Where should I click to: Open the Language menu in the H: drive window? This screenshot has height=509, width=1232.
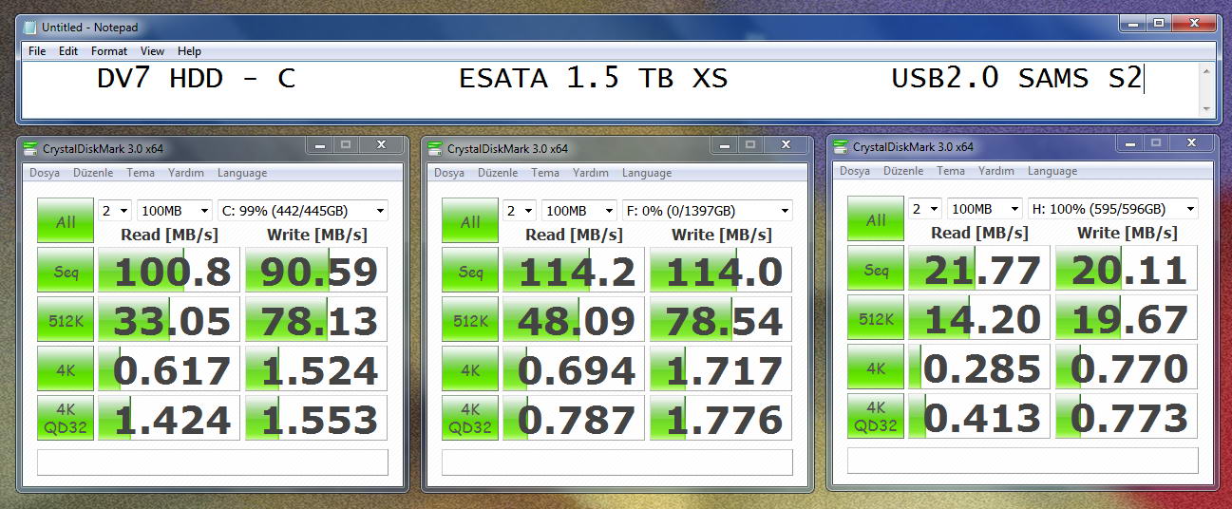(x=1052, y=172)
